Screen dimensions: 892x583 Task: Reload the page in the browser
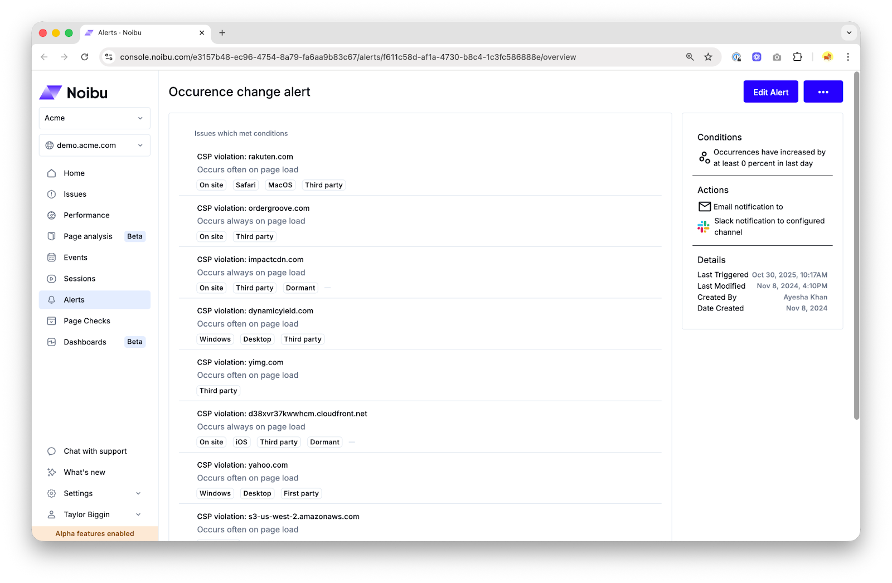click(85, 57)
